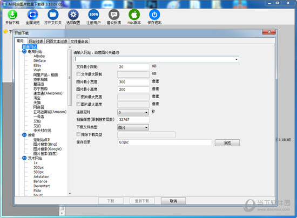
Task: Select 一号店 in the tree
Action: coord(39,117)
